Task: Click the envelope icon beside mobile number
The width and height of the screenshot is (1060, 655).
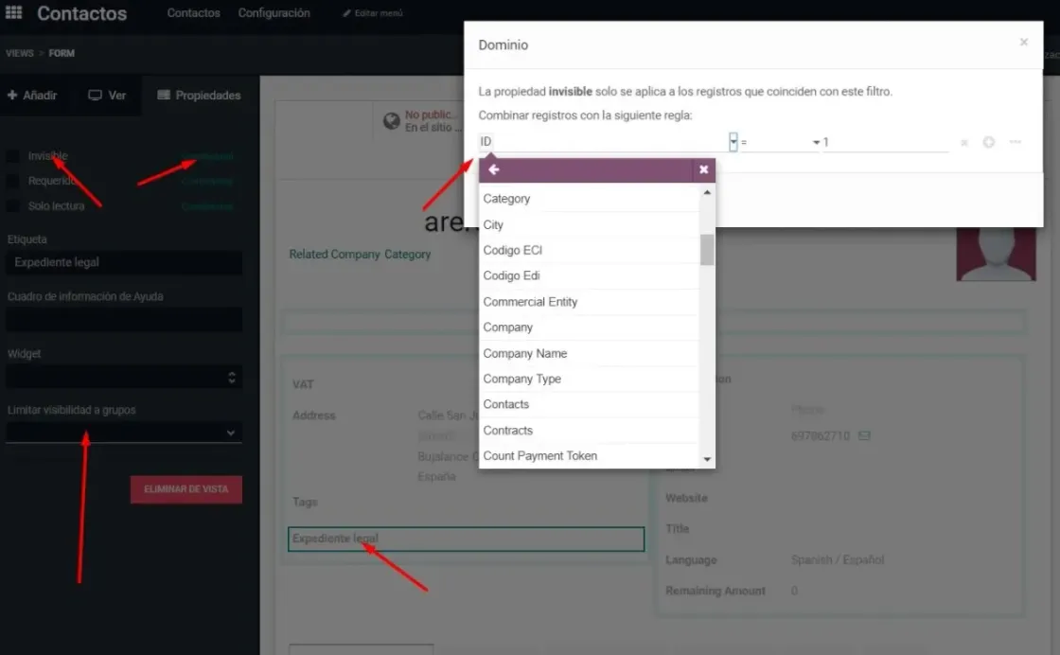Action: [x=864, y=436]
